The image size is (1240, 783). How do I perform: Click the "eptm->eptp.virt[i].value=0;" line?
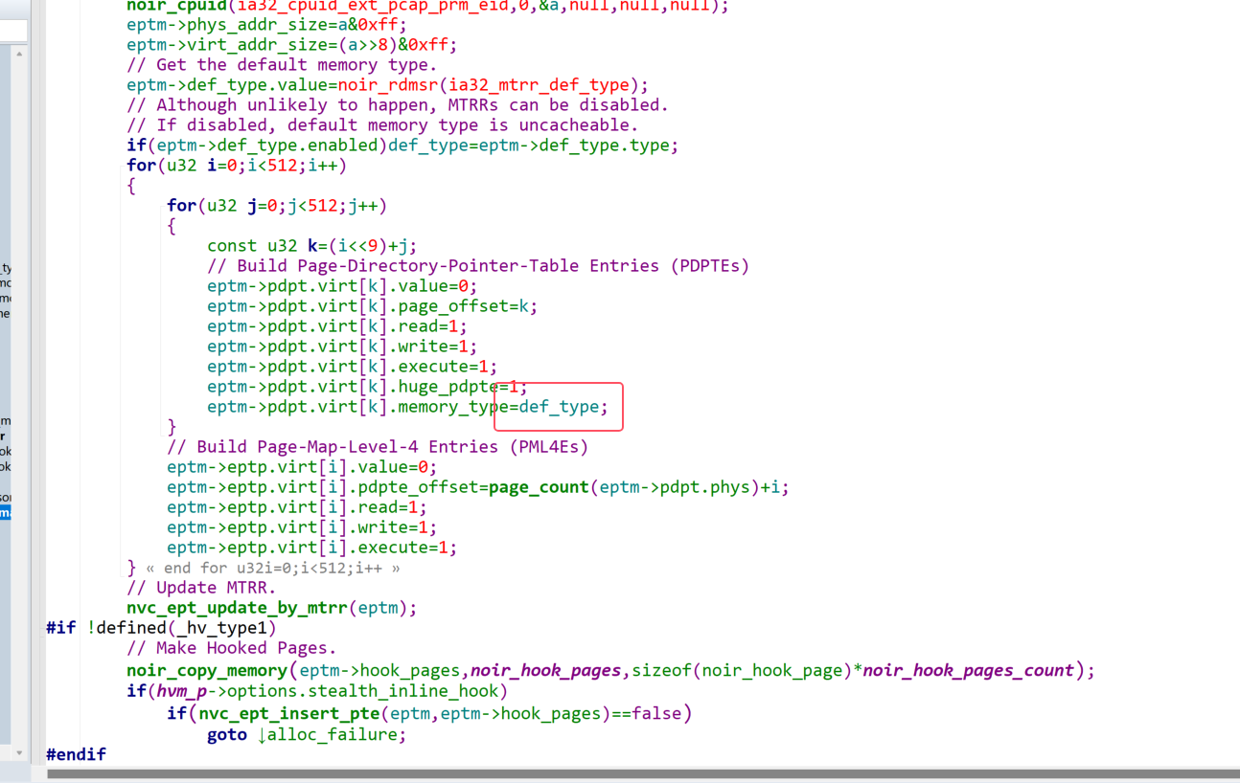pyautogui.click(x=302, y=467)
